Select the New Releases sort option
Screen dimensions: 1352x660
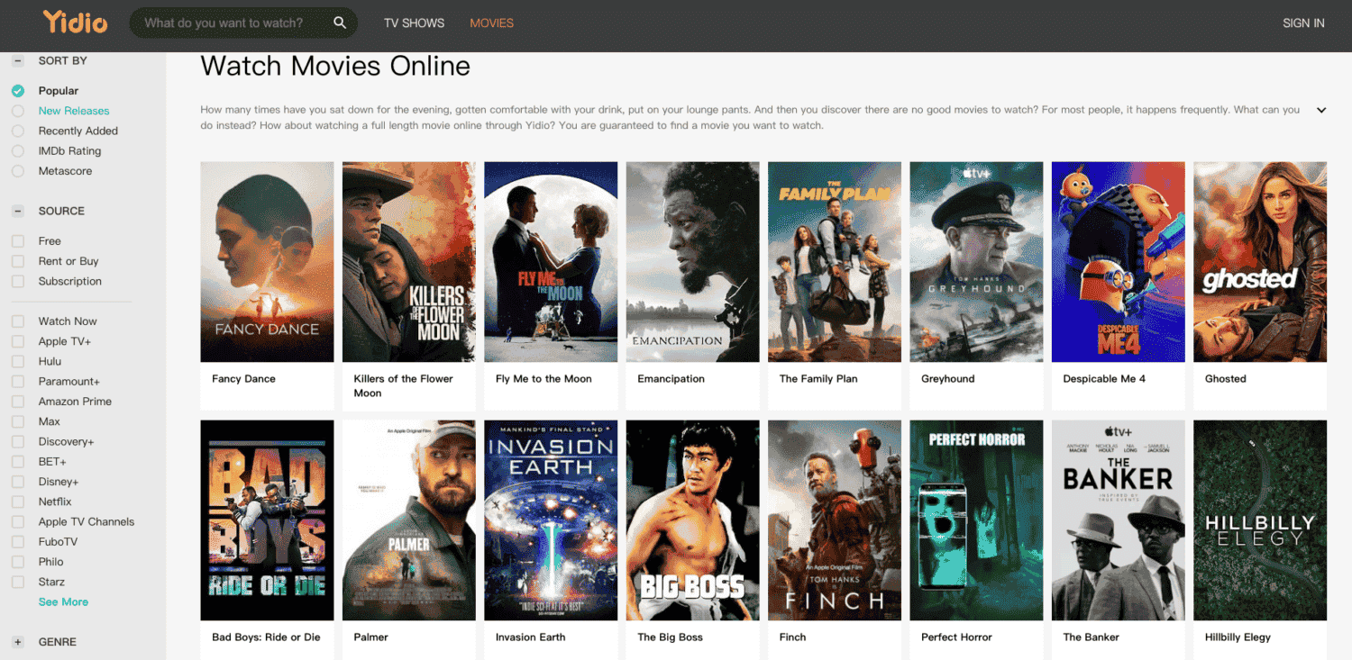(x=18, y=111)
